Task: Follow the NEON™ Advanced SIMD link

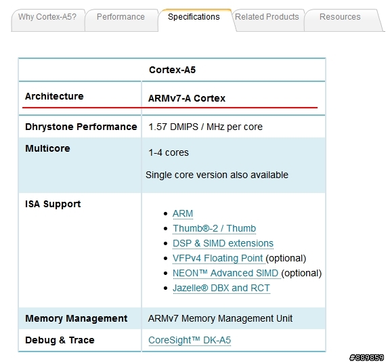Action: (225, 273)
